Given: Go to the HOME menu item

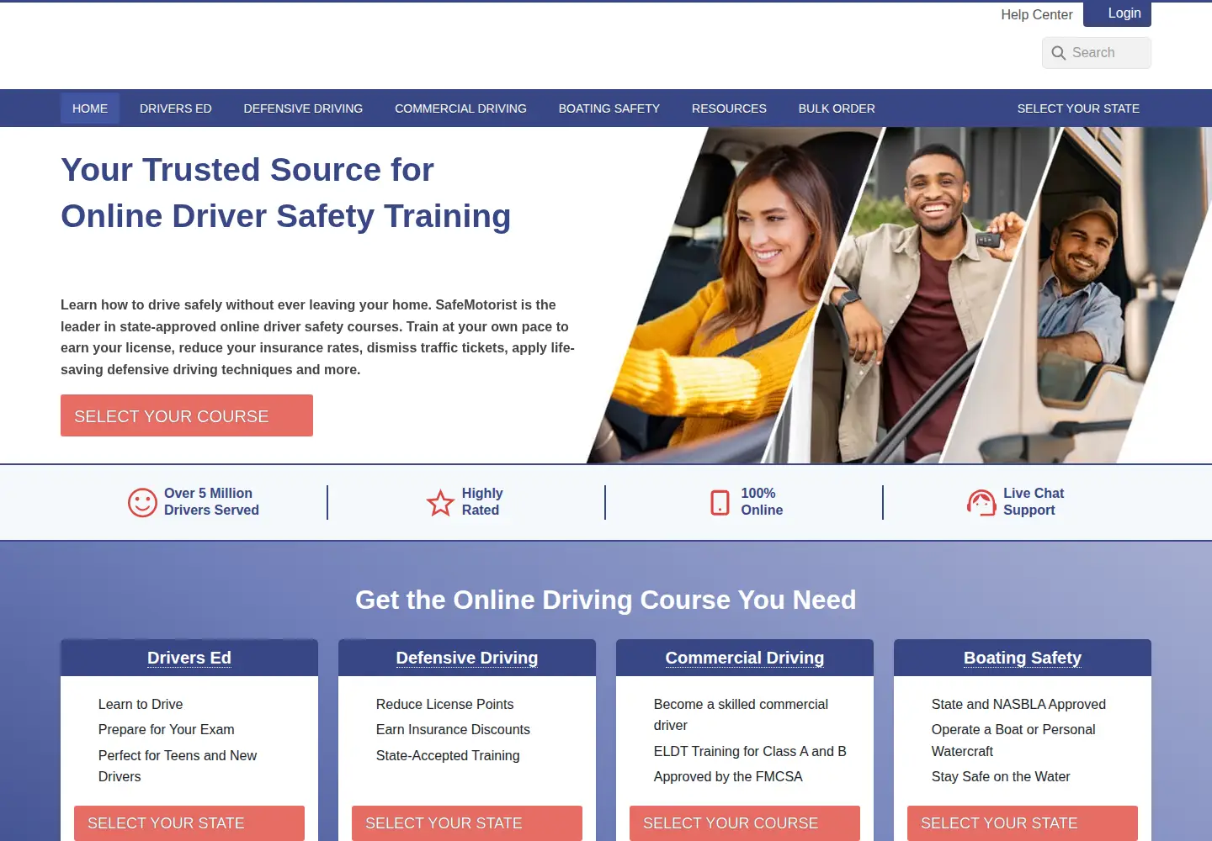Looking at the screenshot, I should pos(90,108).
